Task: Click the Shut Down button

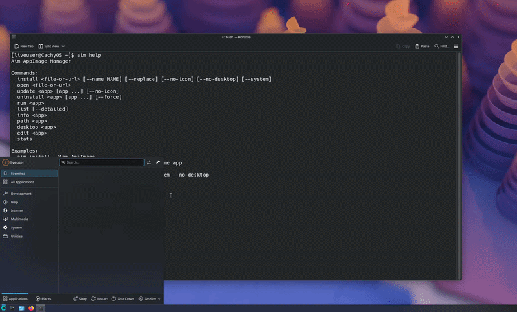Action: click(x=123, y=299)
